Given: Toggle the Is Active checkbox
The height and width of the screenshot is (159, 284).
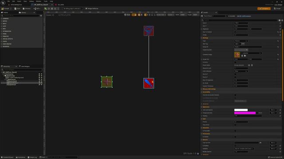Looking at the screenshot, I should (x=235, y=62).
